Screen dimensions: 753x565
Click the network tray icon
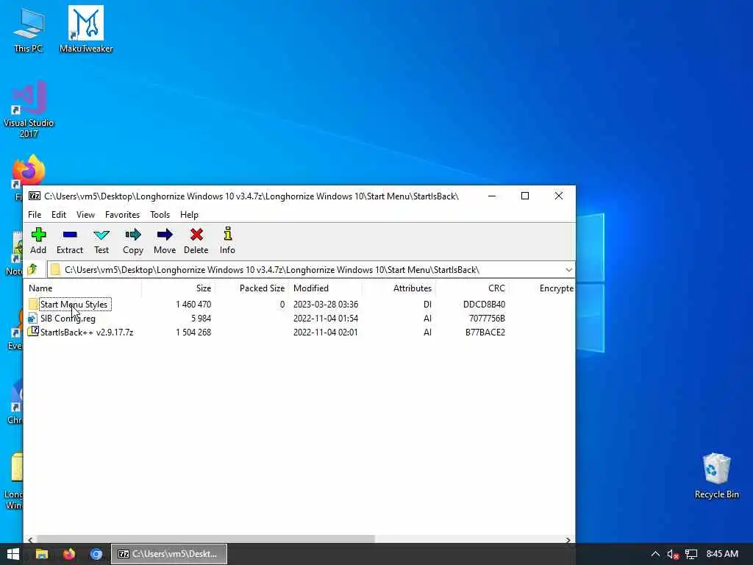691,555
